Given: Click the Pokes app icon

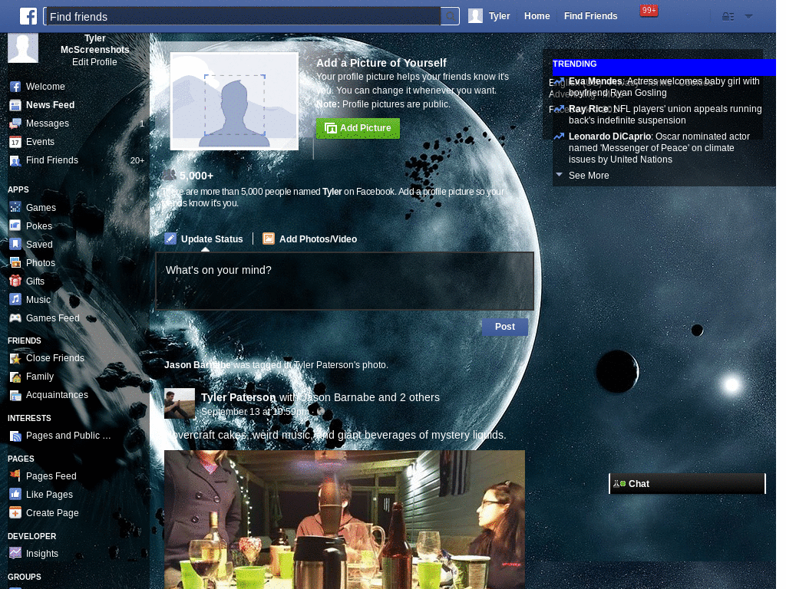Looking at the screenshot, I should coord(15,226).
